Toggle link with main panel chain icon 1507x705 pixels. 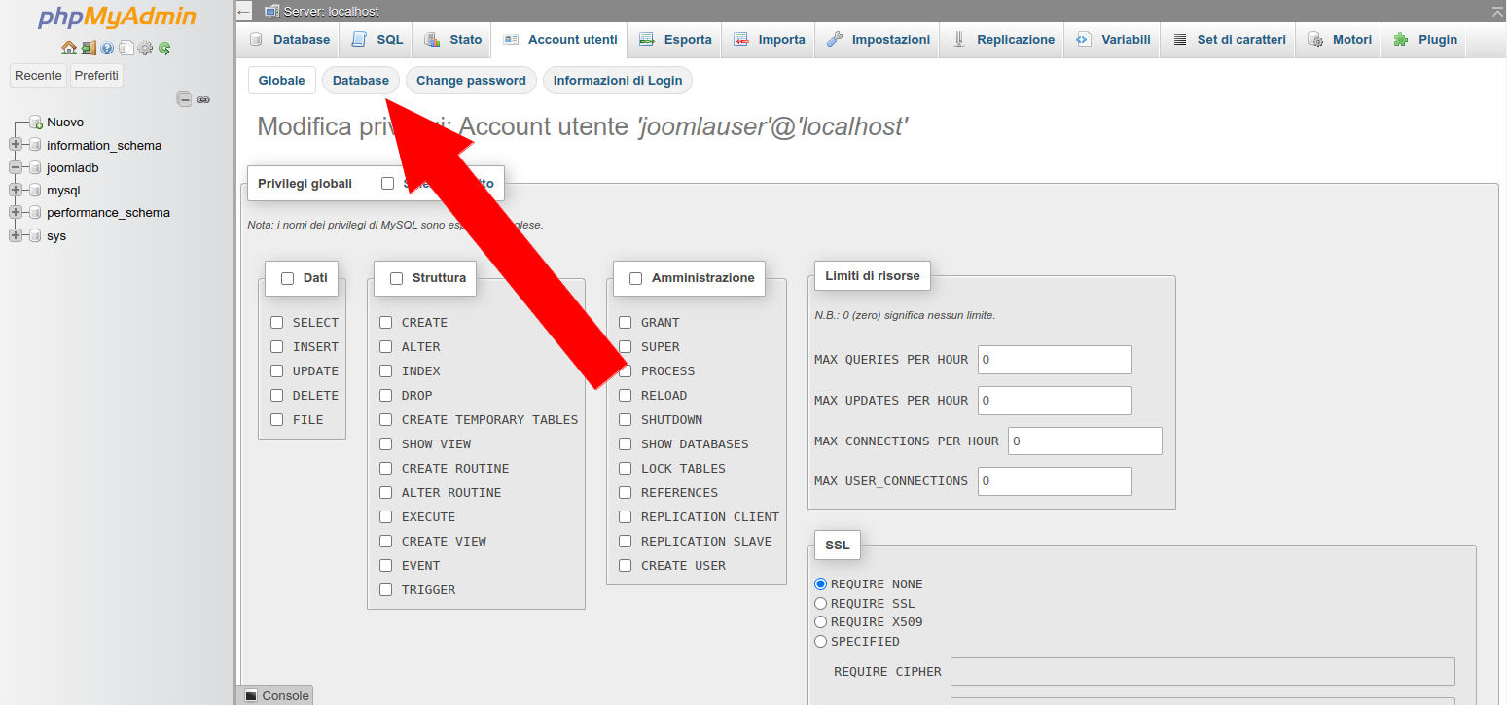click(x=203, y=99)
